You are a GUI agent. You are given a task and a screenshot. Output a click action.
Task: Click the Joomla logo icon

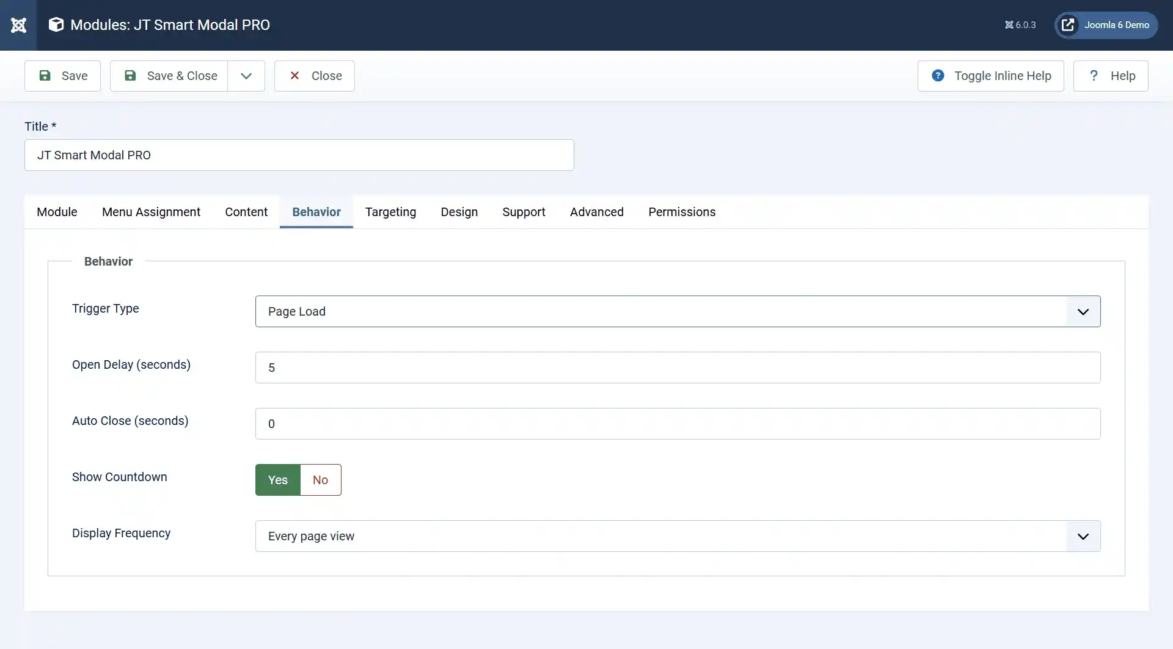pos(18,25)
